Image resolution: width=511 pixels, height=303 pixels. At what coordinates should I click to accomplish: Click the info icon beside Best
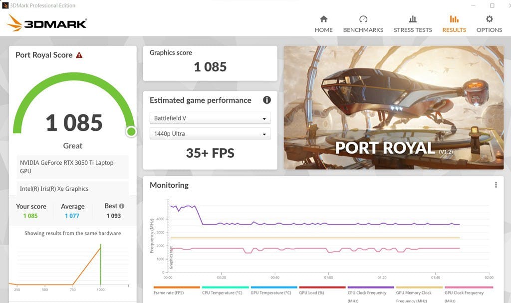pos(122,206)
